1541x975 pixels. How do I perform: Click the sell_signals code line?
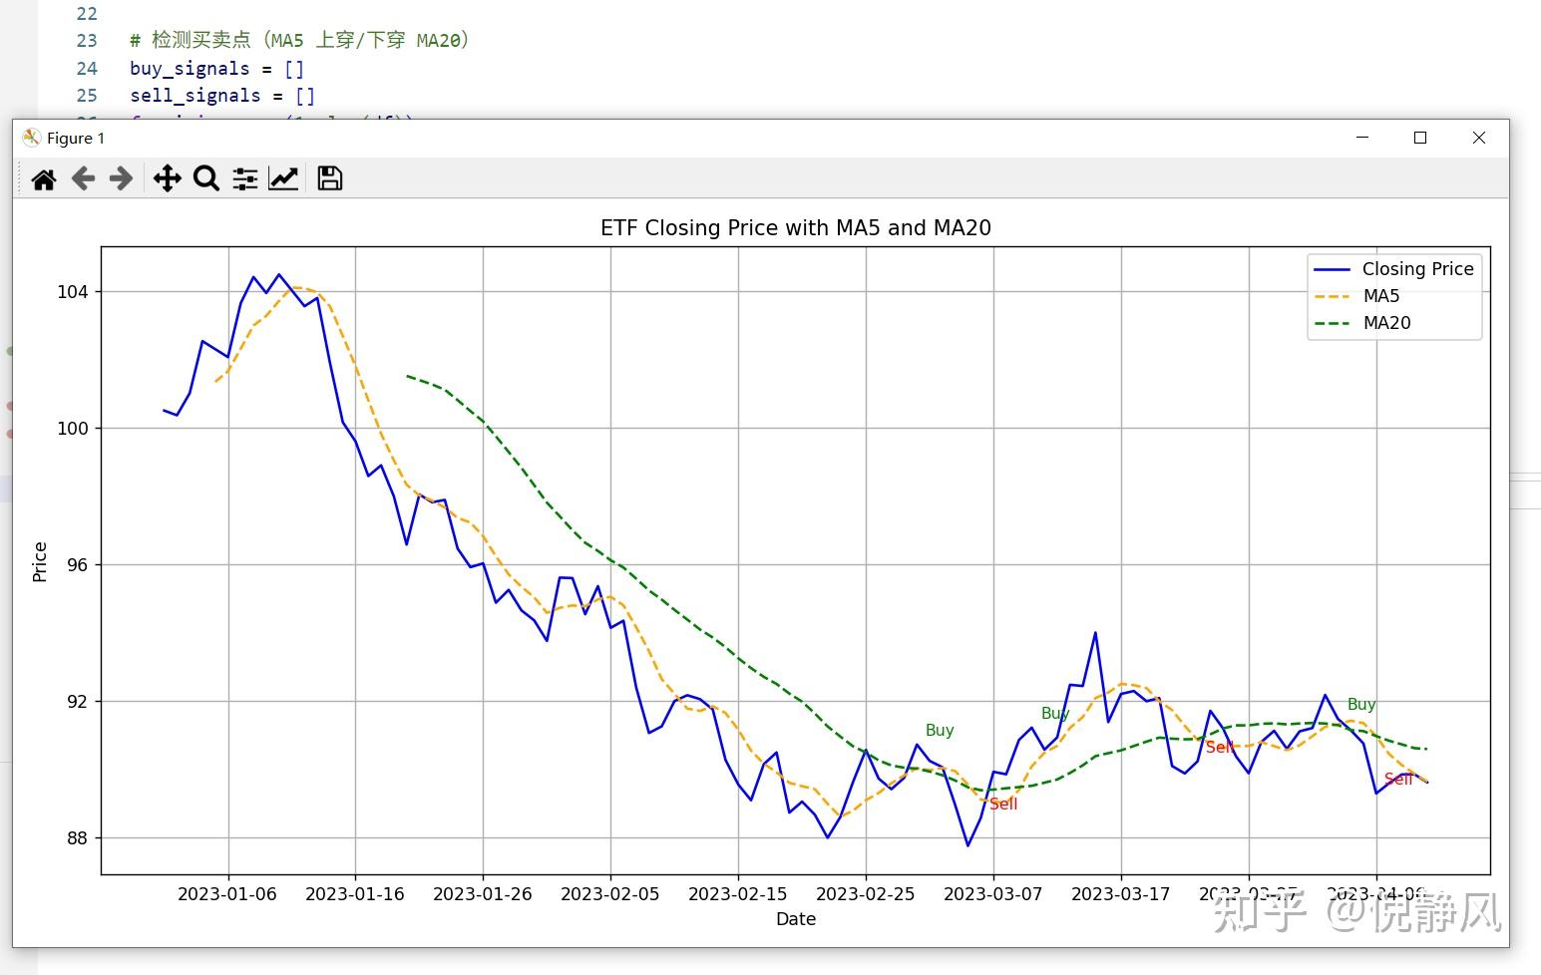click(x=222, y=96)
